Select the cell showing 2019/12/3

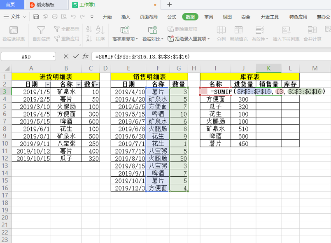pos(128,188)
